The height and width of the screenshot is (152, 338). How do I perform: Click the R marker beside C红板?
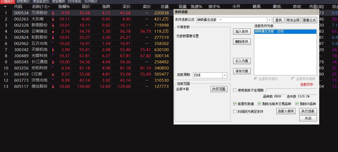pyautogui.click(x=53, y=75)
